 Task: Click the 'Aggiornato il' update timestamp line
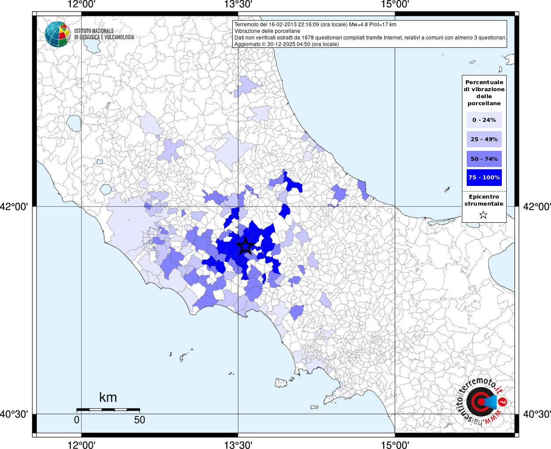point(286,44)
